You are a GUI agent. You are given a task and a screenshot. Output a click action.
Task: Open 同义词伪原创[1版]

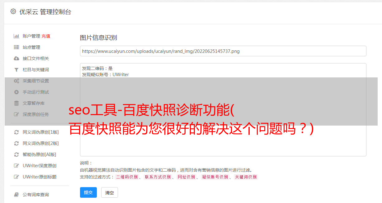[40, 132]
